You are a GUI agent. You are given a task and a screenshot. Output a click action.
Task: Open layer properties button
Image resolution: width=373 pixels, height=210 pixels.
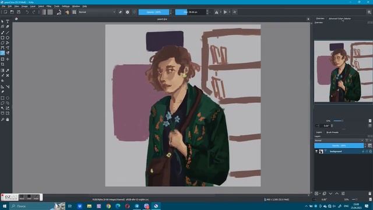[343, 194]
